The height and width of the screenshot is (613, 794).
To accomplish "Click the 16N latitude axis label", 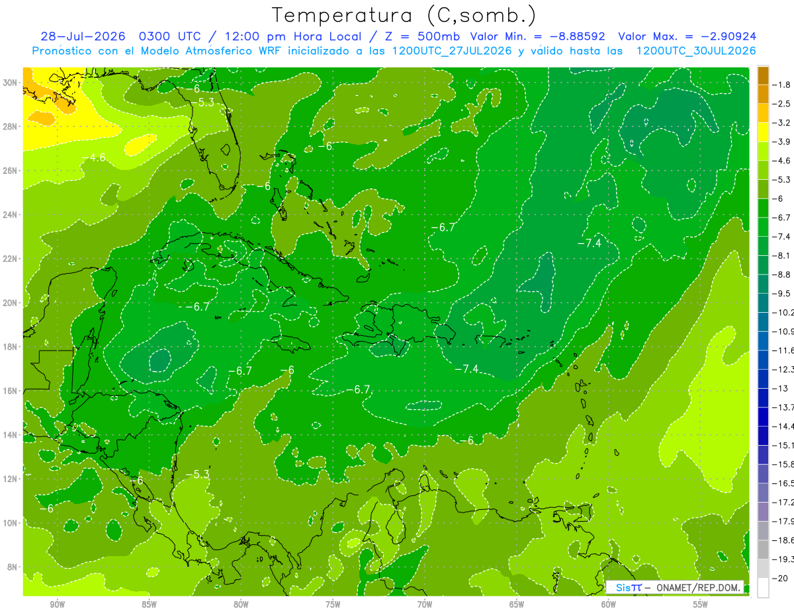I will 11,391.
